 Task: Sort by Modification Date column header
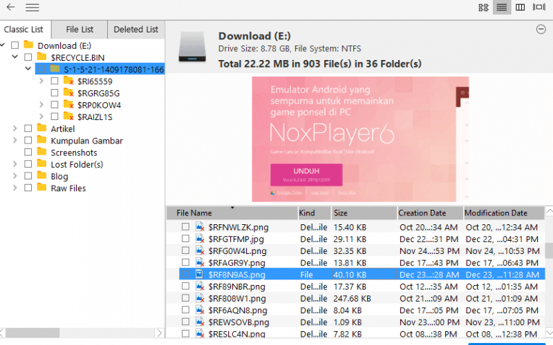point(504,213)
